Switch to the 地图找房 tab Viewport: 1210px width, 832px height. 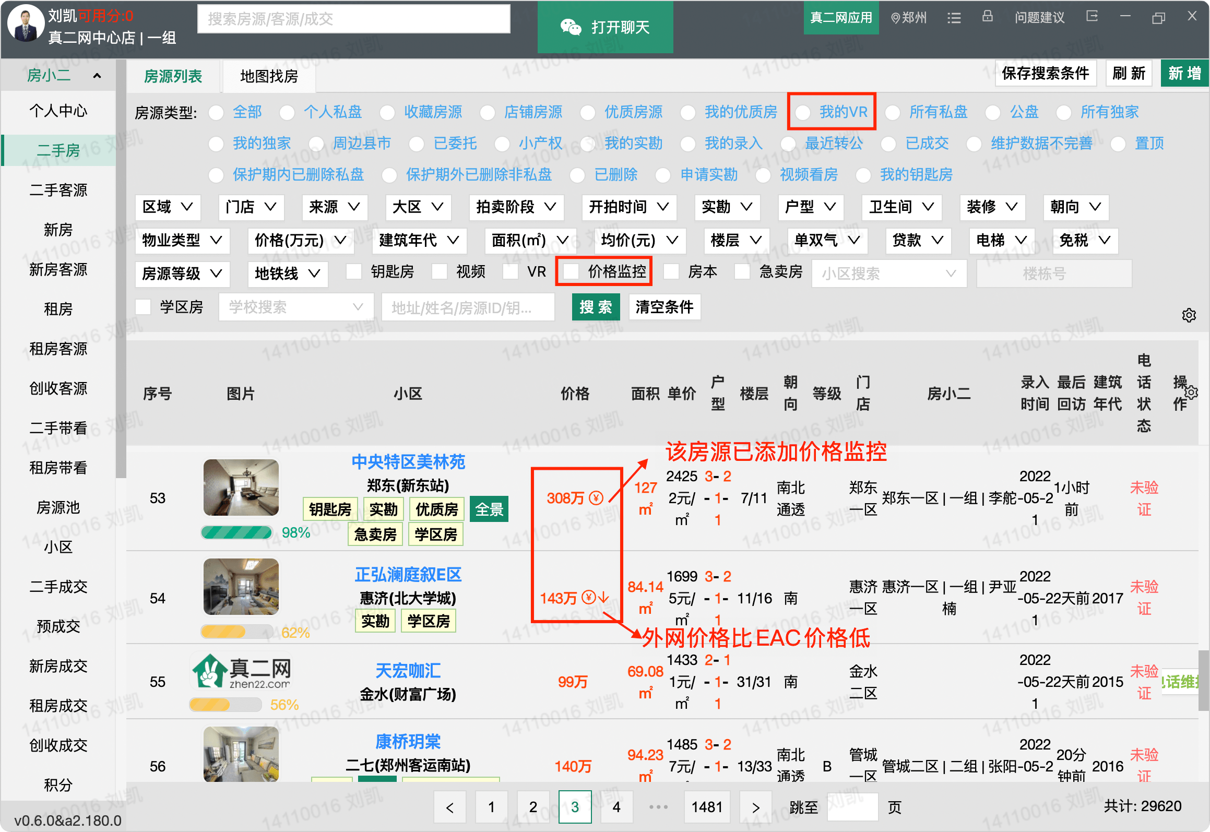pyautogui.click(x=269, y=77)
